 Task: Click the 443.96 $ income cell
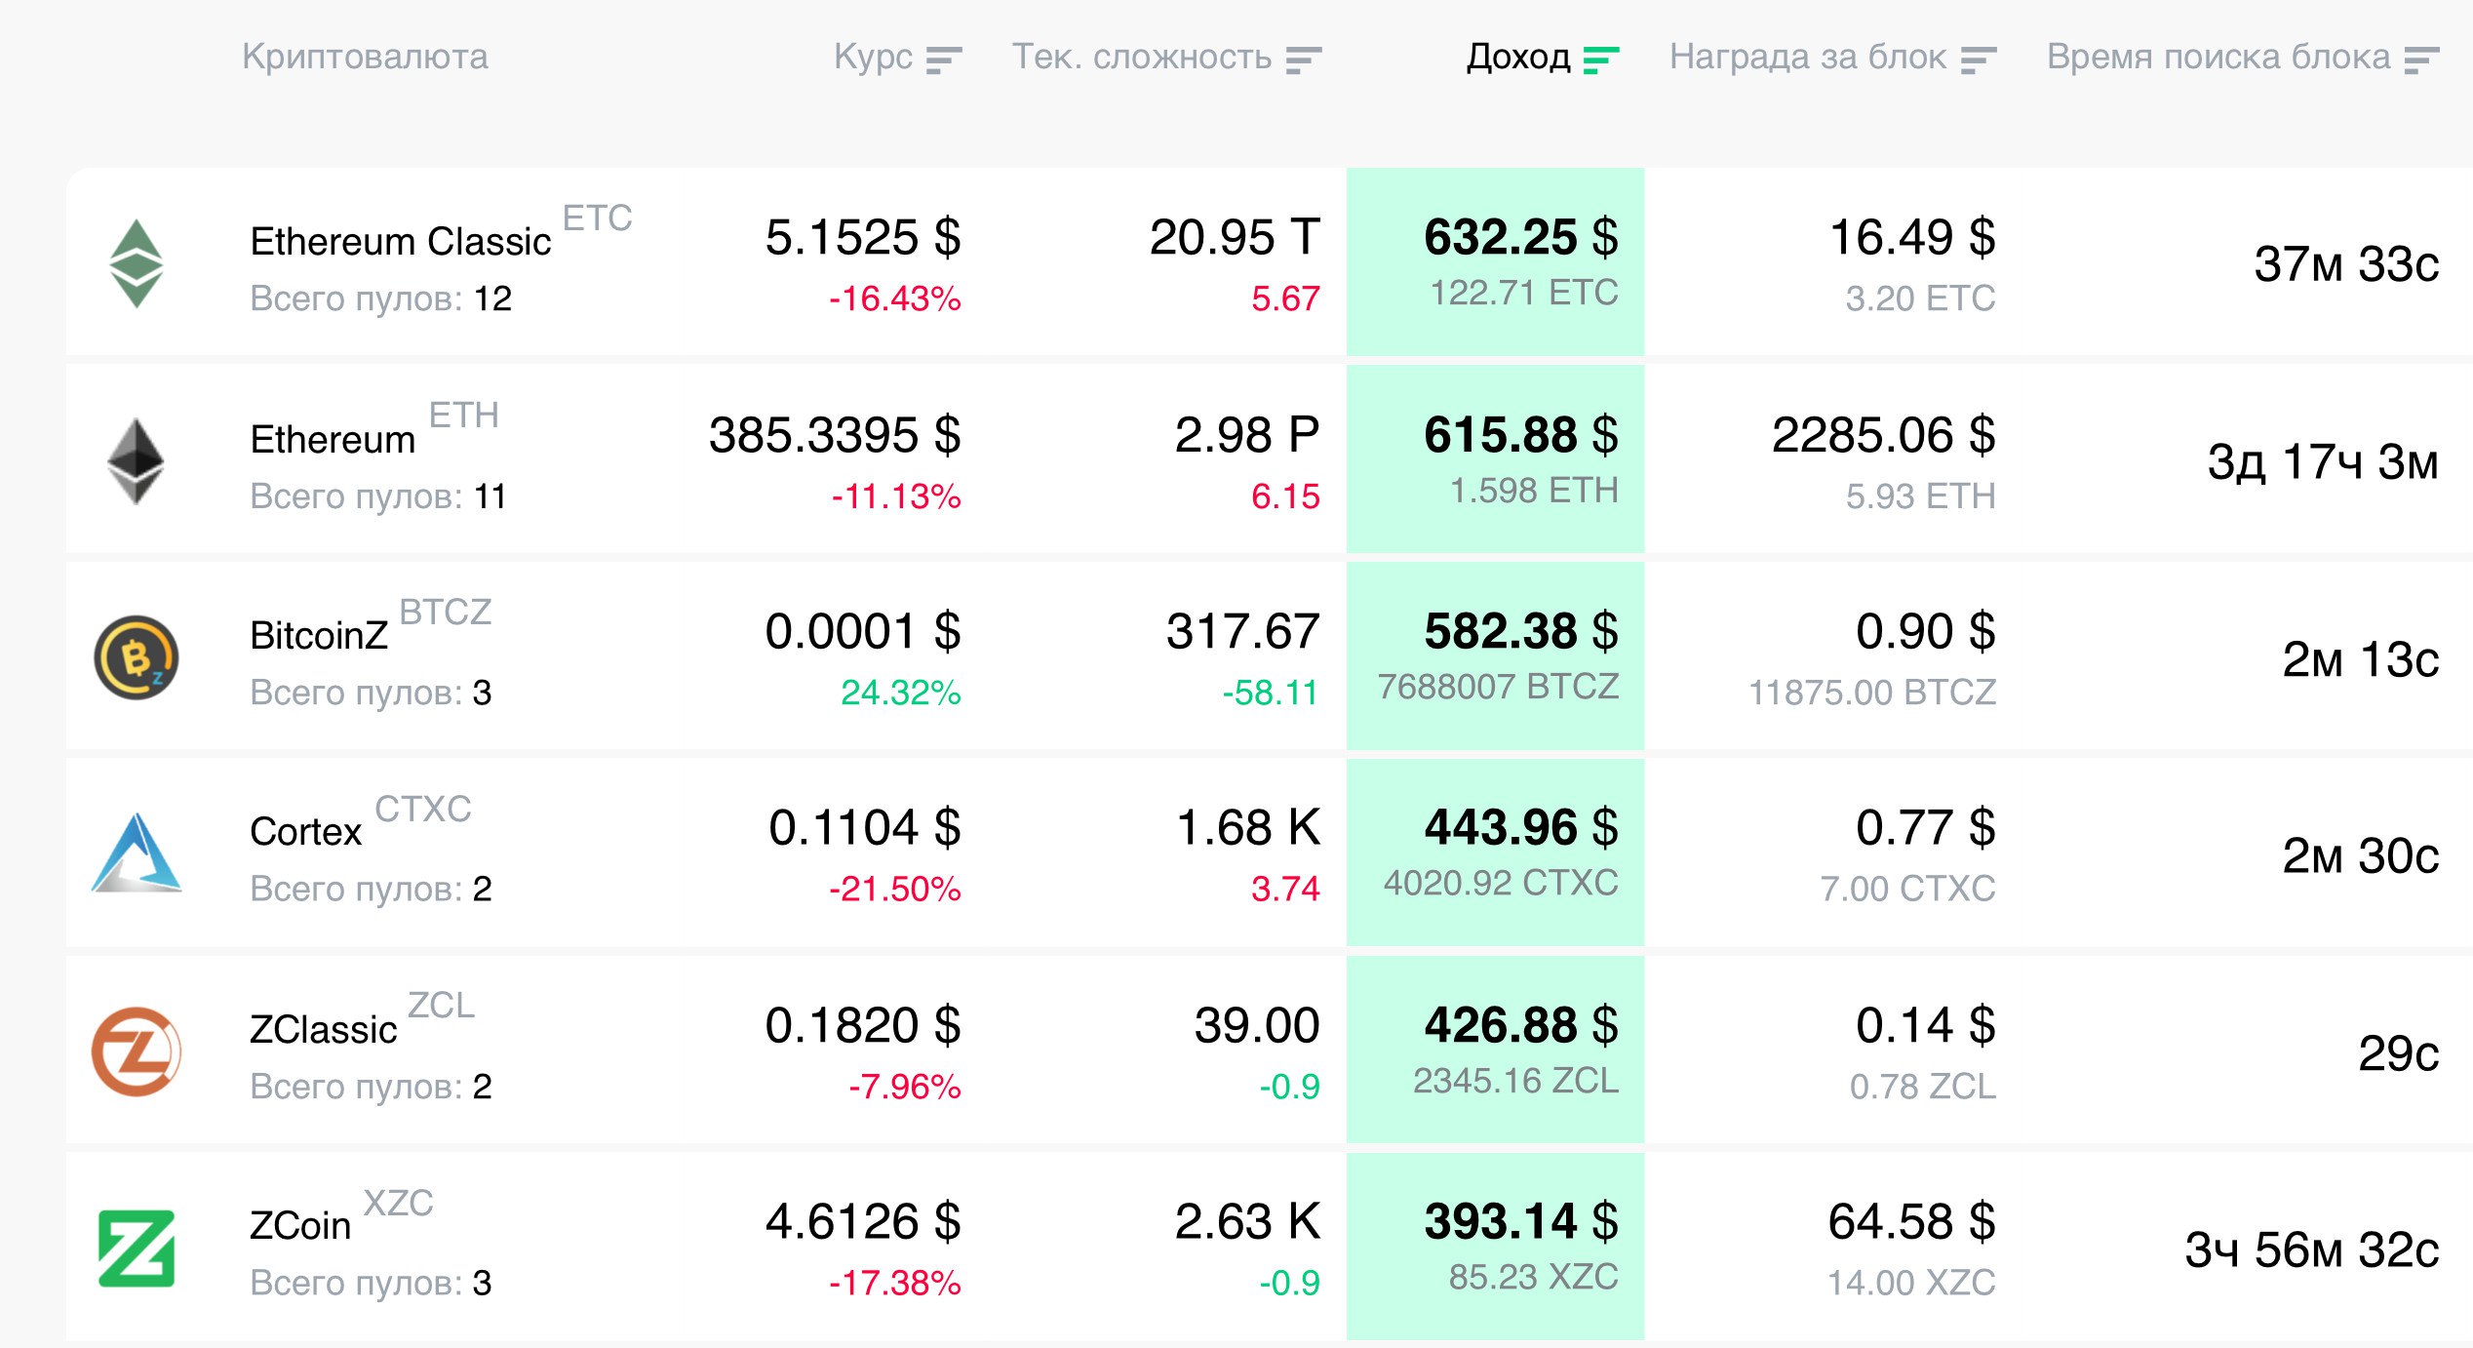(x=1495, y=852)
